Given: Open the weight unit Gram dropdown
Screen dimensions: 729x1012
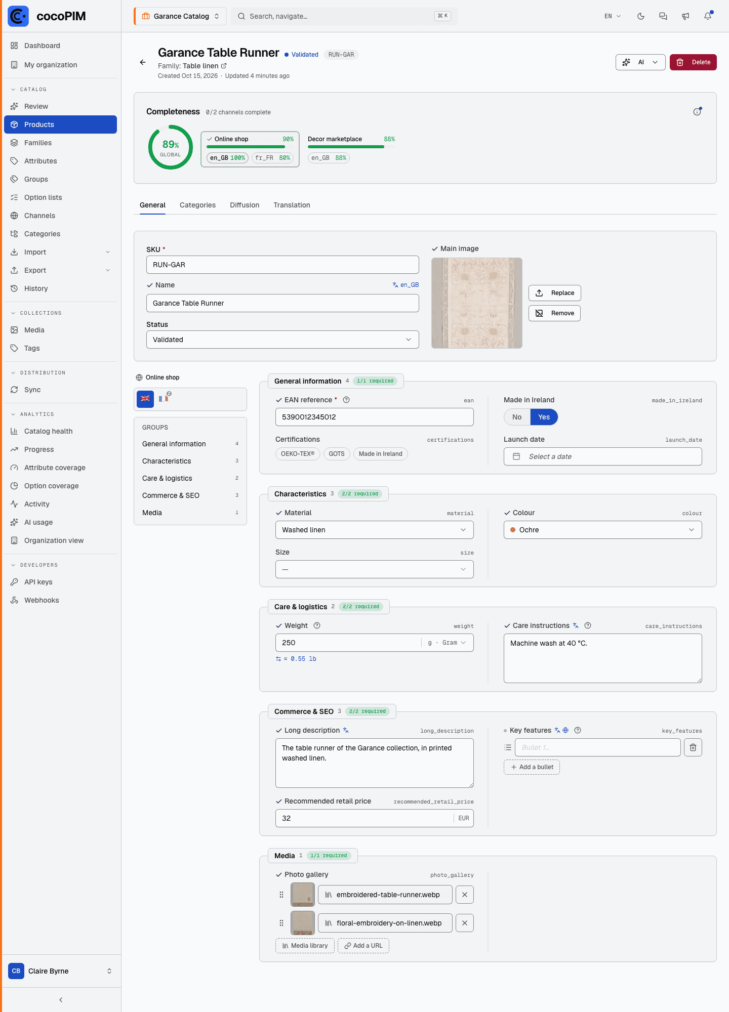Looking at the screenshot, I should click(x=448, y=643).
